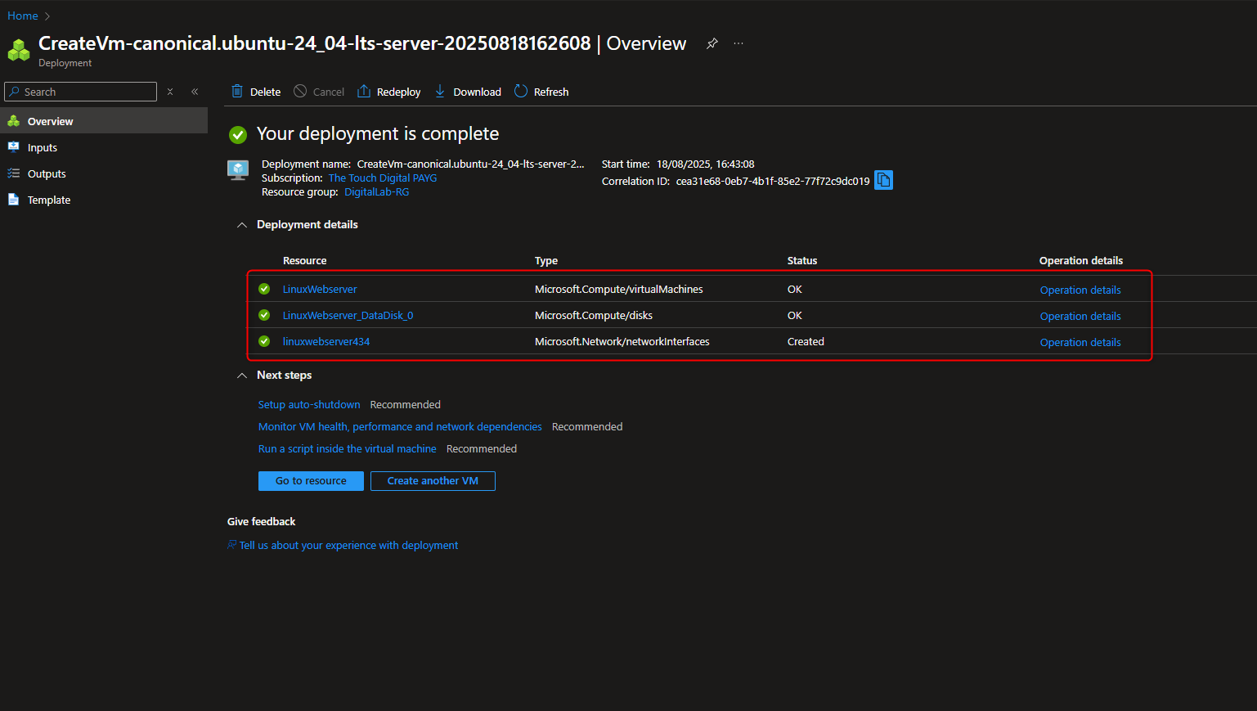Download the deployment template files
This screenshot has width=1257, height=711.
pos(467,91)
